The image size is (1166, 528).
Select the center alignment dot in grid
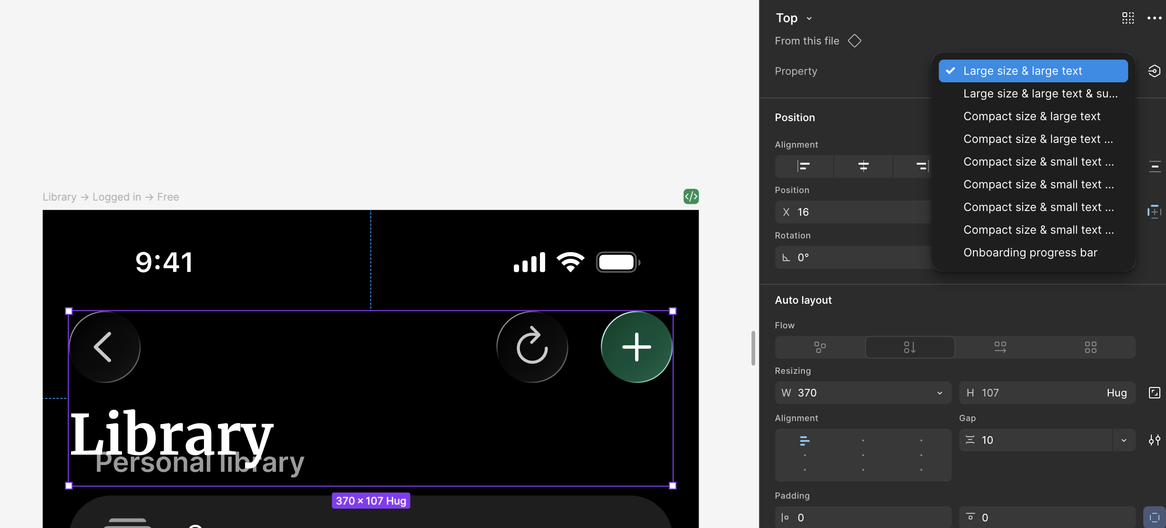pos(863,455)
